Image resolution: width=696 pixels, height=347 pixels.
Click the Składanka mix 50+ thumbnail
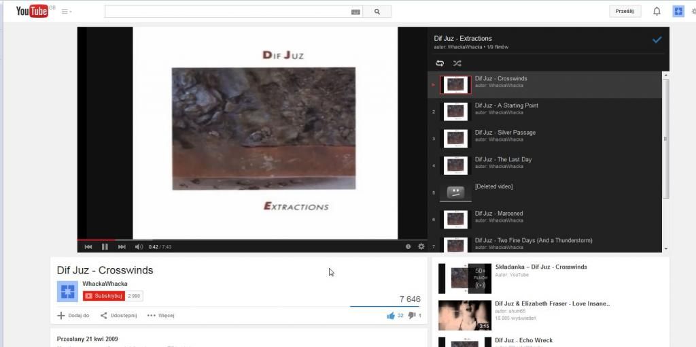click(465, 278)
